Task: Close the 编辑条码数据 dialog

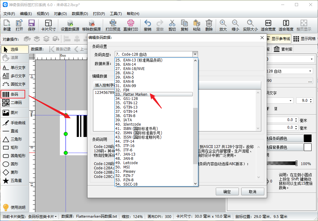Action: [x=262, y=38]
